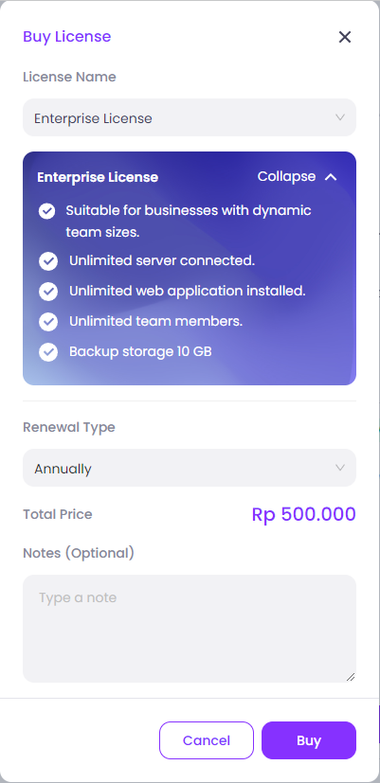Click the License Name dropdown arrow

tap(340, 117)
